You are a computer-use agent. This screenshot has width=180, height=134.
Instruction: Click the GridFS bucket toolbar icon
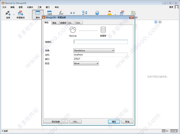tap(97, 13)
